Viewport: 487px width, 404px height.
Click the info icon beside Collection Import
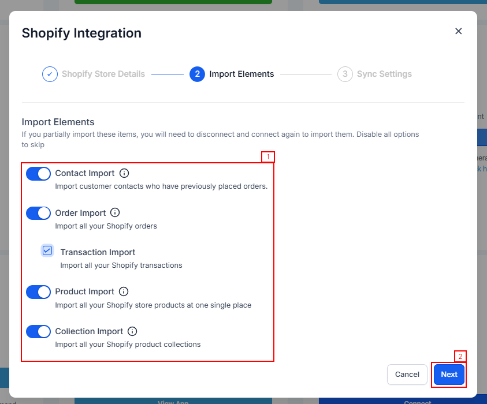click(132, 331)
